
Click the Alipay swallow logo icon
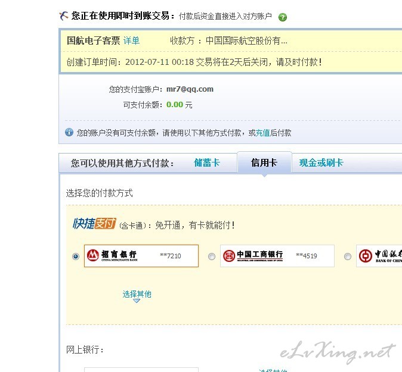tap(64, 16)
